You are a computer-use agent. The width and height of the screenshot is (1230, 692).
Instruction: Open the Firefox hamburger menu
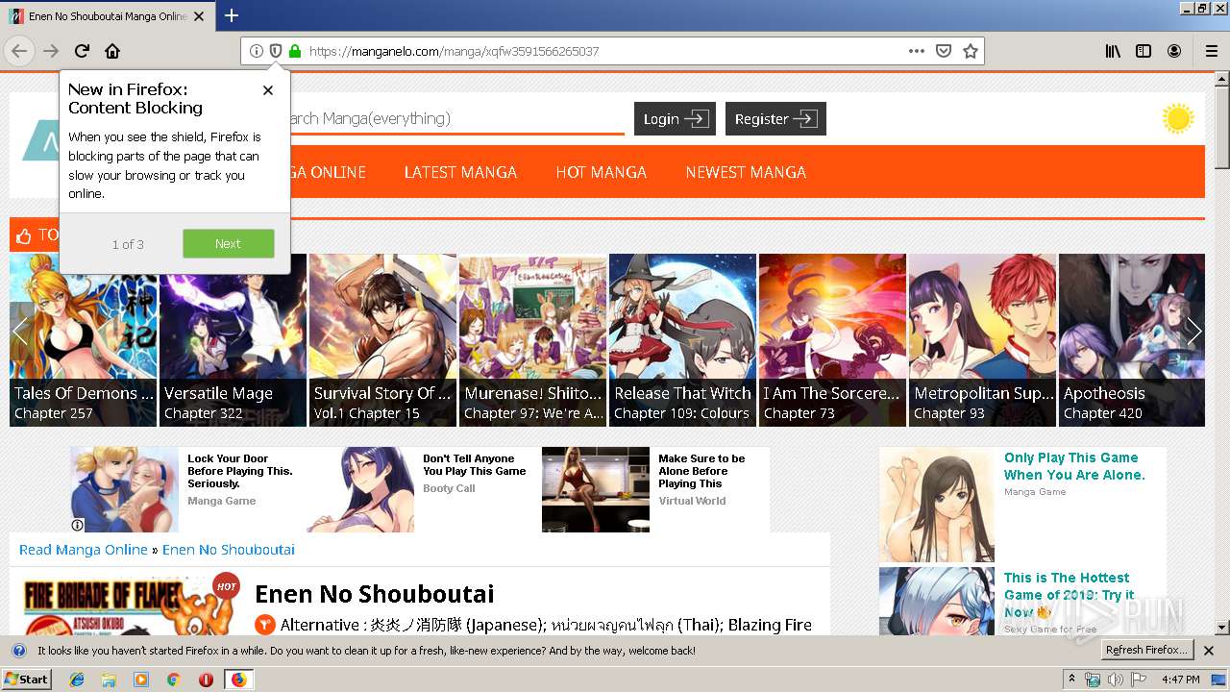click(x=1212, y=51)
